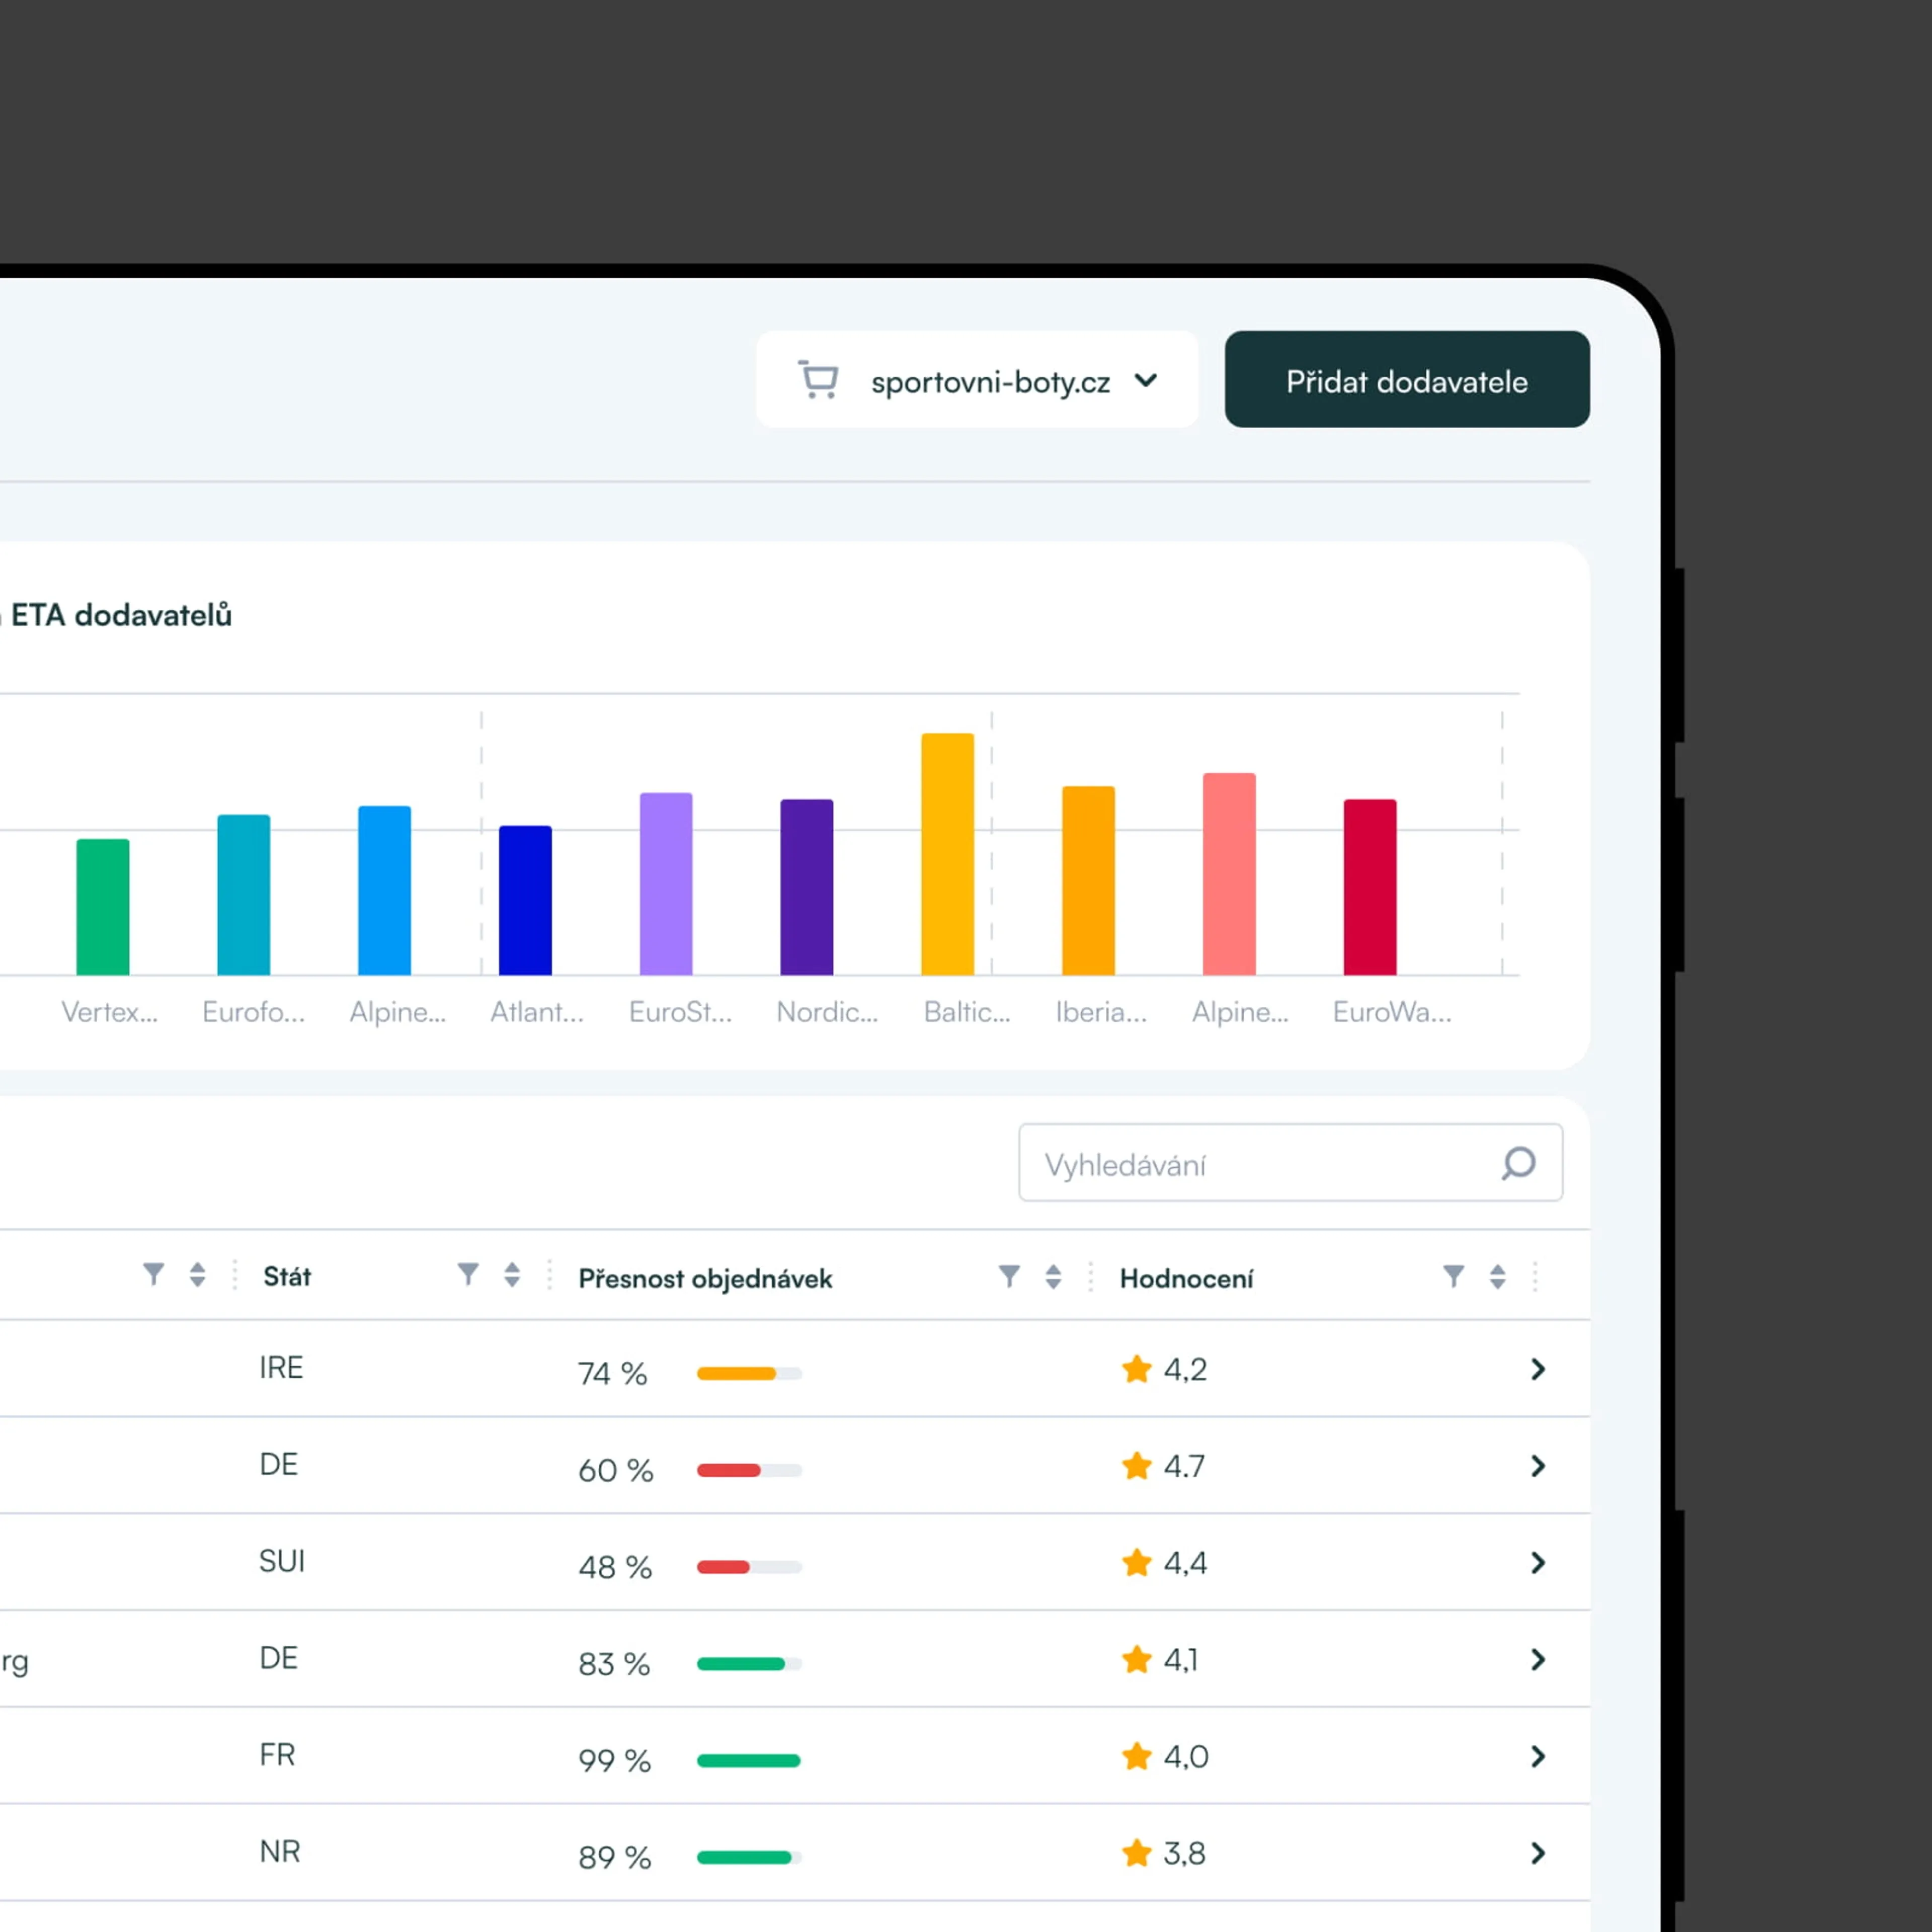Expand the SUI row chevron
1932x1932 pixels.
point(1538,1563)
